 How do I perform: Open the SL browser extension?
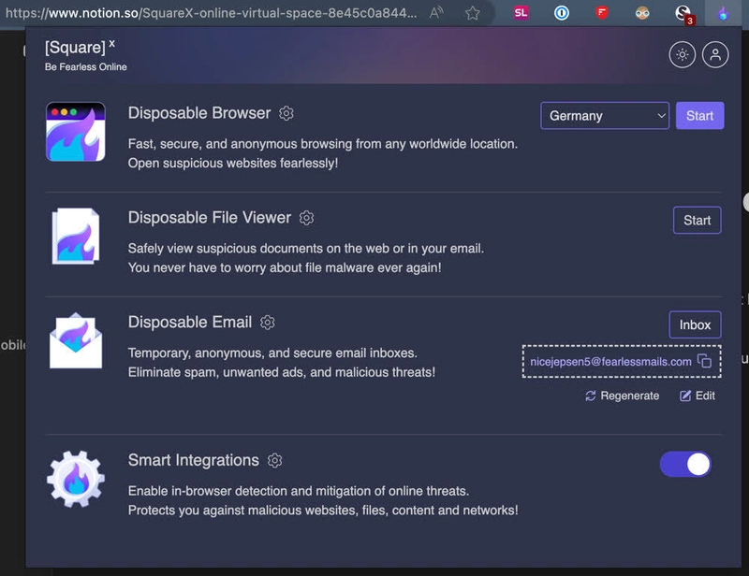point(521,13)
